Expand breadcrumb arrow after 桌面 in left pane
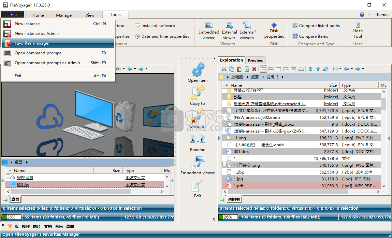The height and width of the screenshot is (238, 392). [27, 162]
